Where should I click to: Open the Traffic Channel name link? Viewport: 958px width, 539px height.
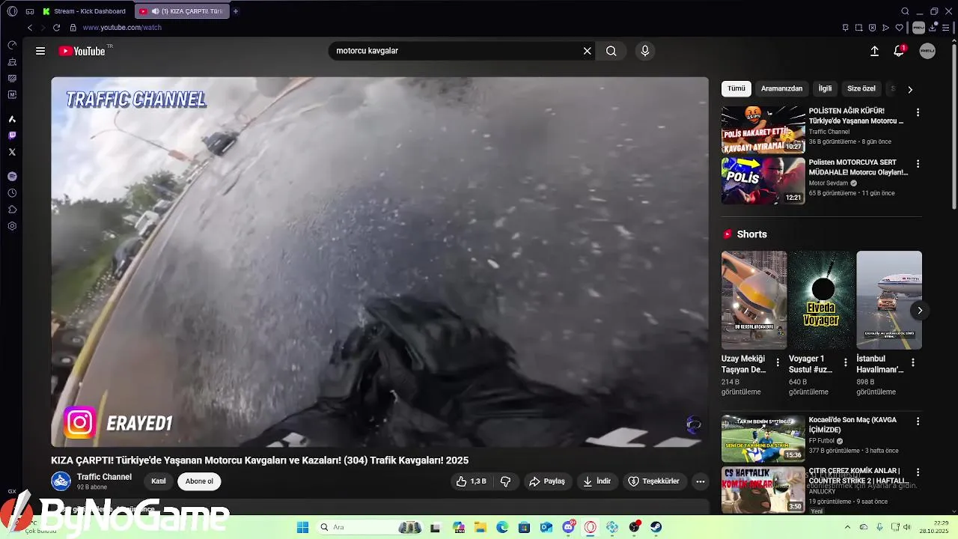point(104,477)
